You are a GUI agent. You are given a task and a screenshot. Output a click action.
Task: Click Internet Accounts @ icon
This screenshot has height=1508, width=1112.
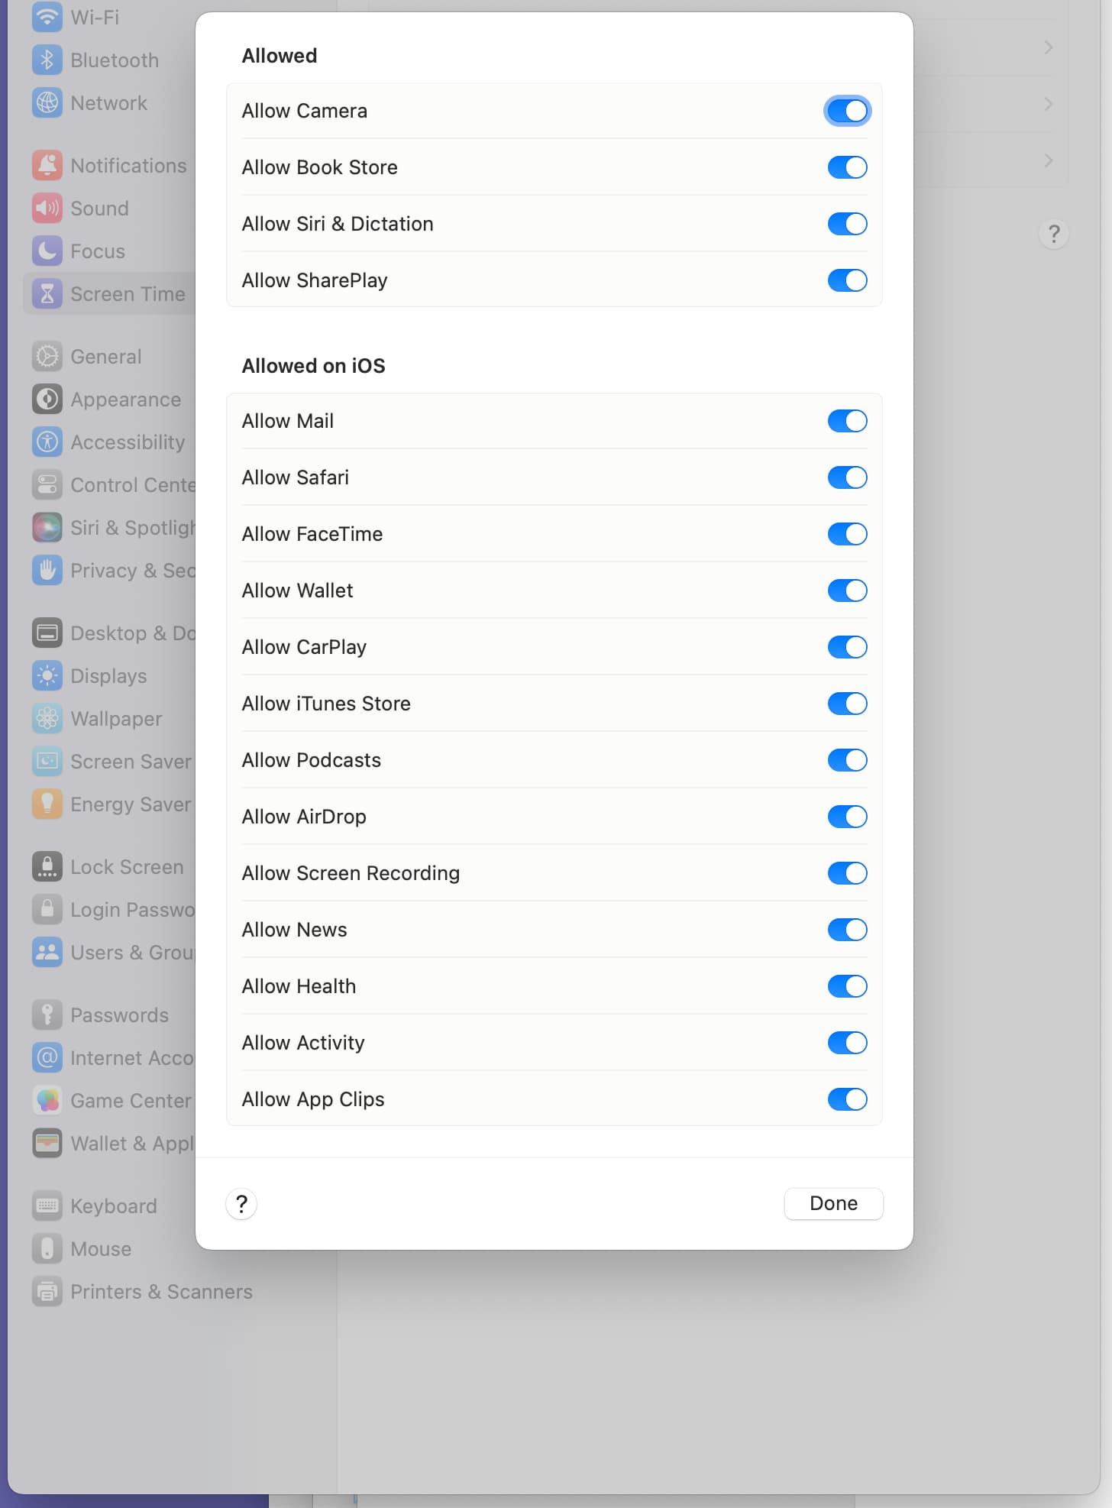click(47, 1057)
